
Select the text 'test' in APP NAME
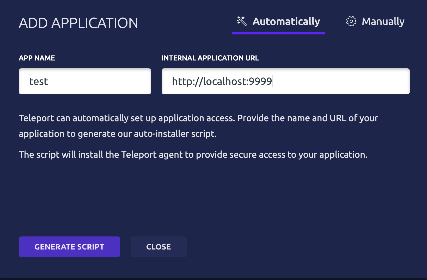tap(39, 81)
